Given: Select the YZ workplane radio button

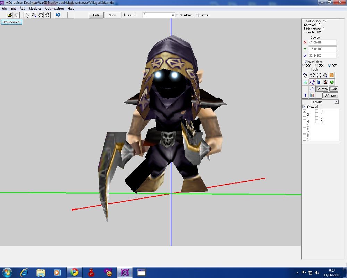Looking at the screenshot, I should pos(329,66).
